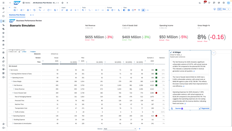This screenshot has width=232, height=131.
Task: Open the Save icon in File group
Action: coord(15,10)
